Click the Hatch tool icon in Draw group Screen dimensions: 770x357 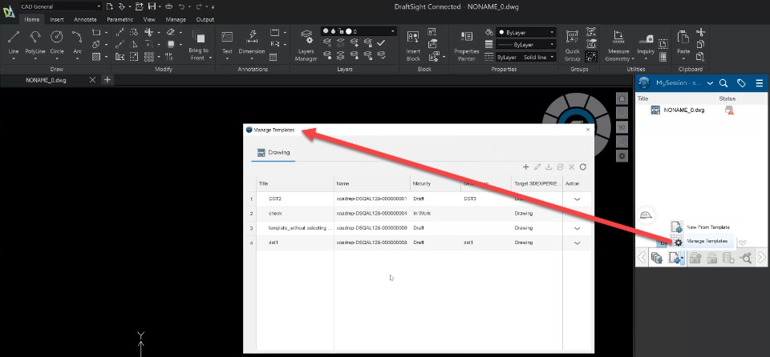click(x=96, y=57)
